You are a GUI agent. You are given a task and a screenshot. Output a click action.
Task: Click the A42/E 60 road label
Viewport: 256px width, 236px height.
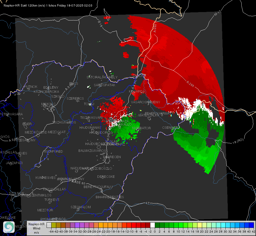click(x=79, y=182)
